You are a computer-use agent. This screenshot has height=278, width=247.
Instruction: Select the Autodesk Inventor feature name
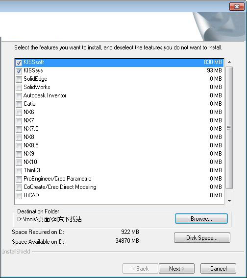pyautogui.click(x=45, y=95)
